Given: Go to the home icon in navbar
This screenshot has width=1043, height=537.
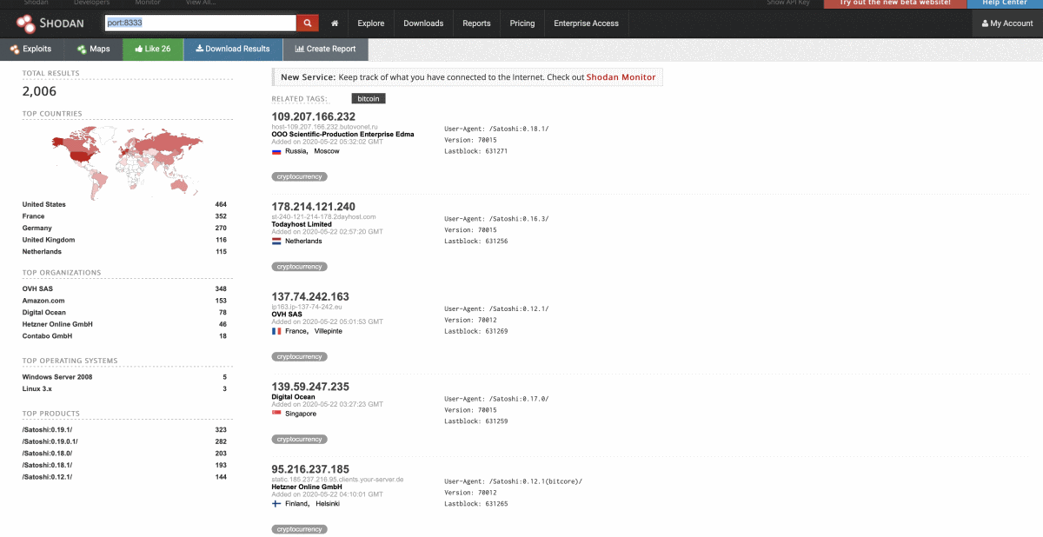Looking at the screenshot, I should click(x=335, y=23).
